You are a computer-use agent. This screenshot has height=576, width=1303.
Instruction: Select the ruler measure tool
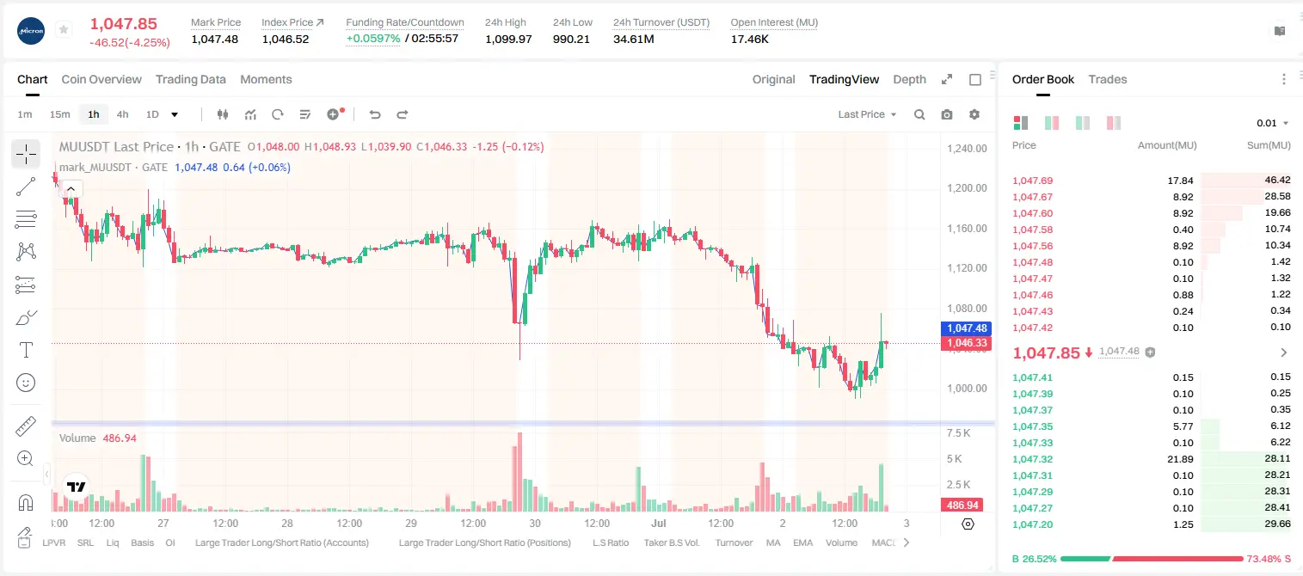coord(26,426)
